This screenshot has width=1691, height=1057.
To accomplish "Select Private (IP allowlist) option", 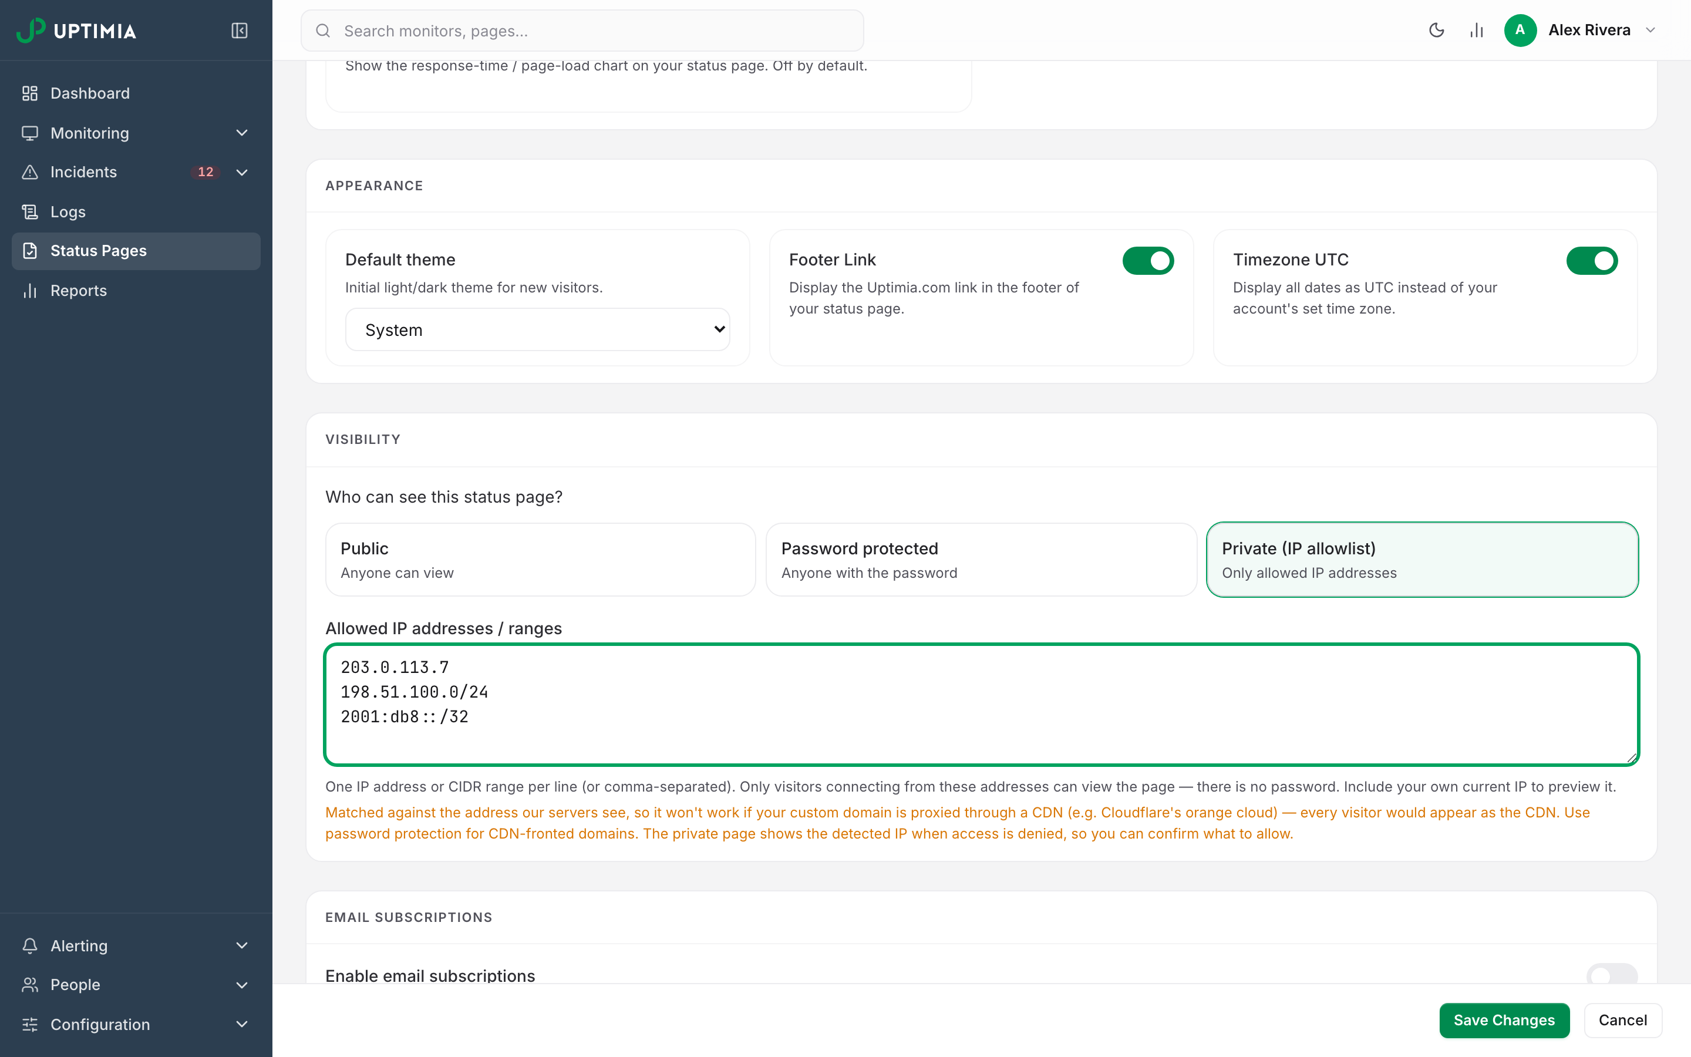I will point(1422,560).
